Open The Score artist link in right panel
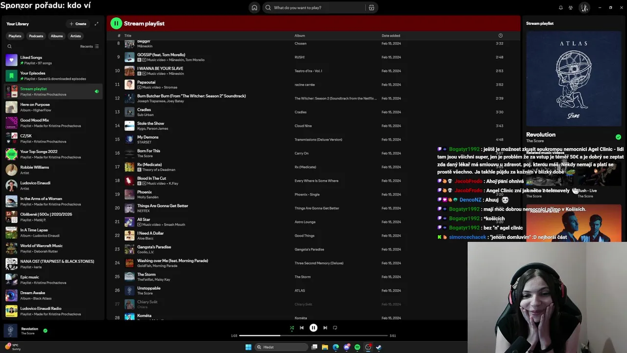627x353 pixels. tap(535, 141)
